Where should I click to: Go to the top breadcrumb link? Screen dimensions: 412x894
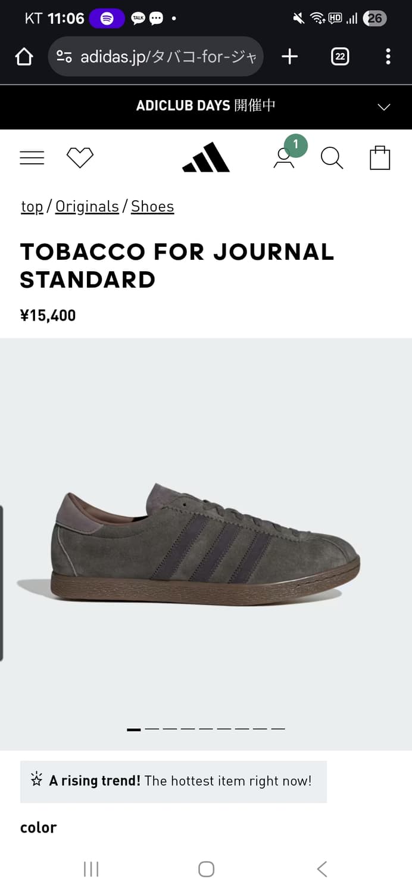[x=32, y=207]
